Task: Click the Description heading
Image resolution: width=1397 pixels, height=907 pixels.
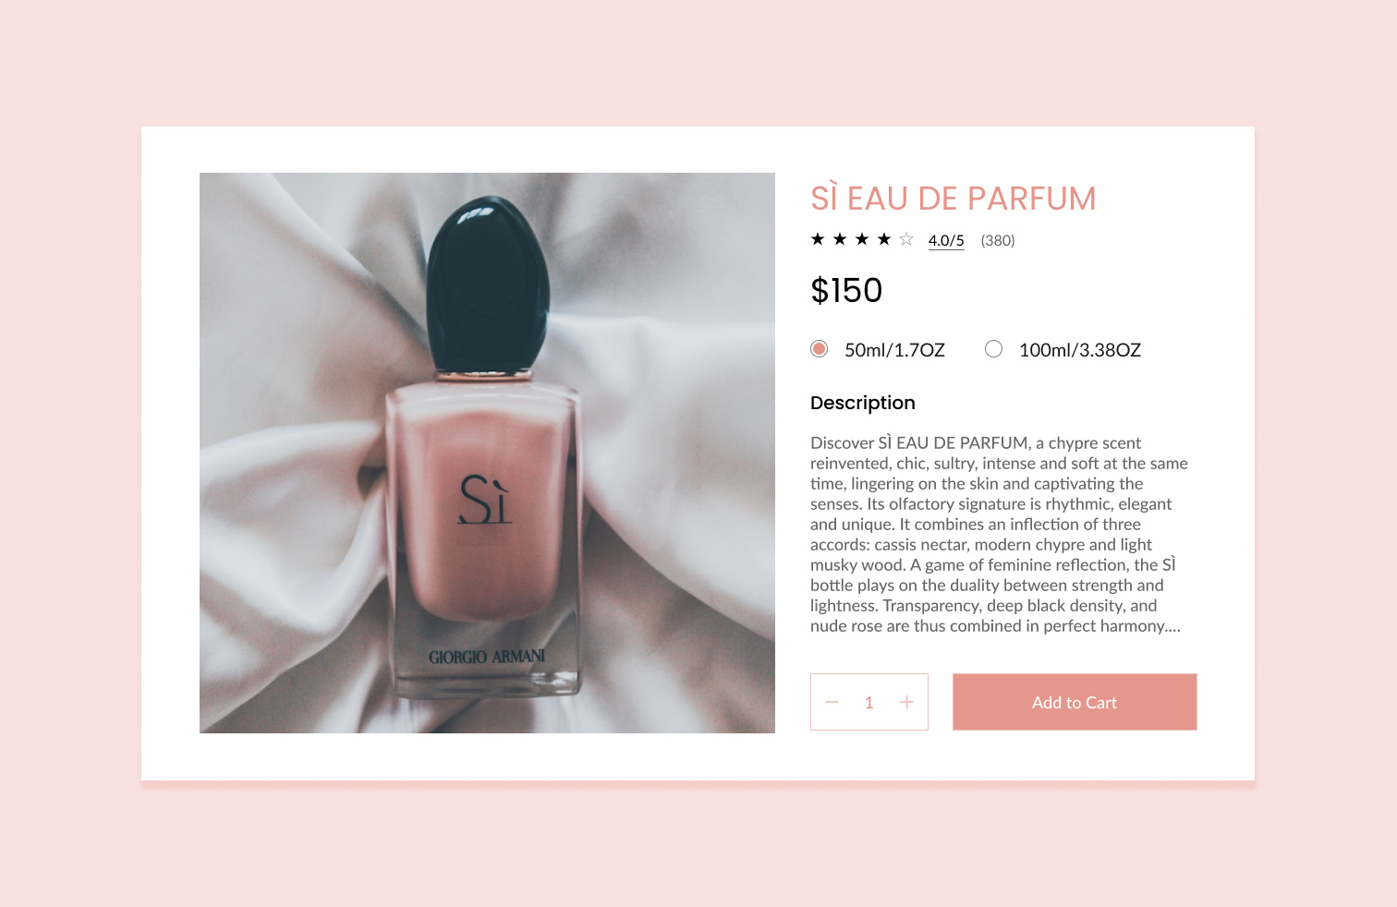Action: coord(863,403)
